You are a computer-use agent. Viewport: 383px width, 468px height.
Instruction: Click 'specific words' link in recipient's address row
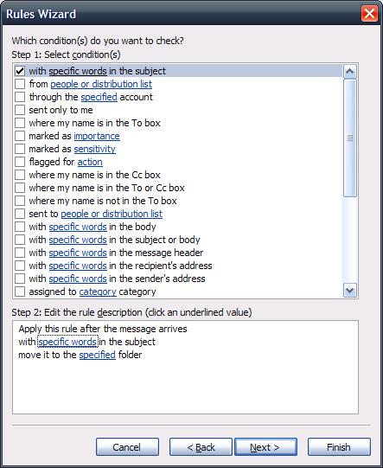click(x=78, y=266)
